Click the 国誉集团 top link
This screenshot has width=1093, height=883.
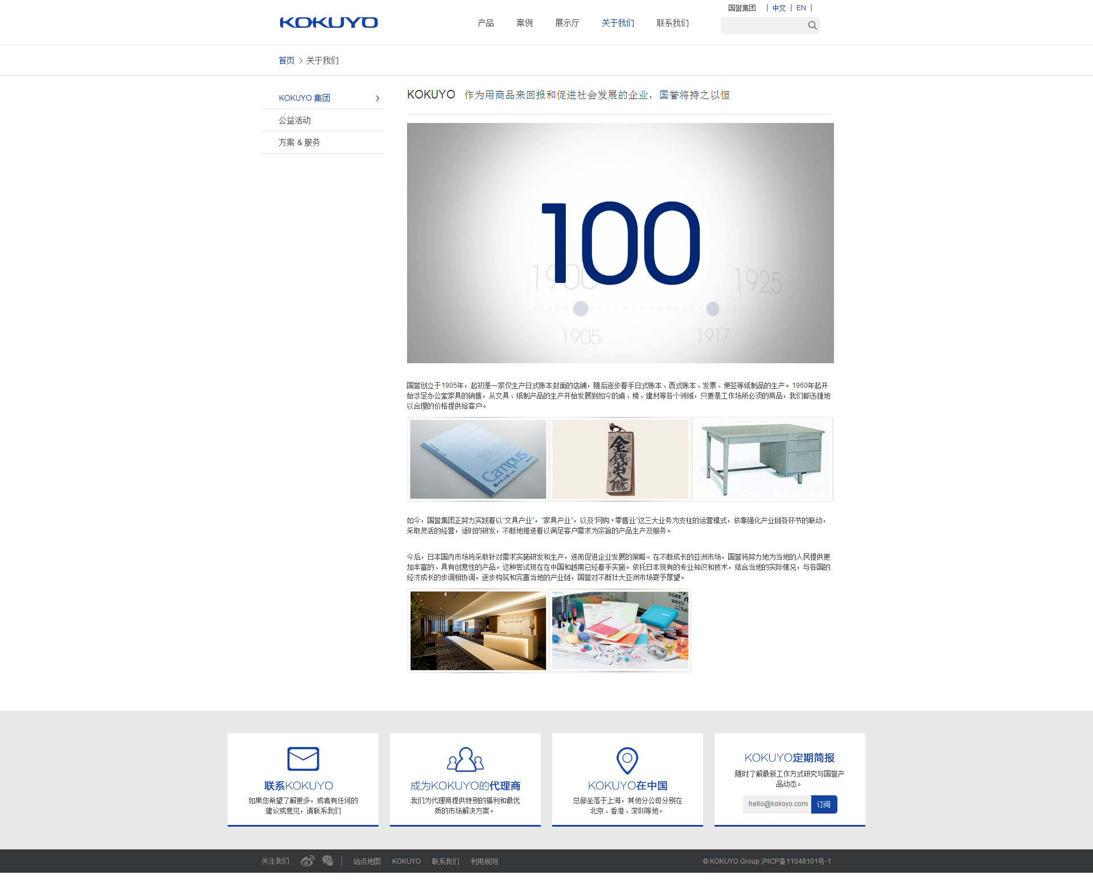[742, 8]
